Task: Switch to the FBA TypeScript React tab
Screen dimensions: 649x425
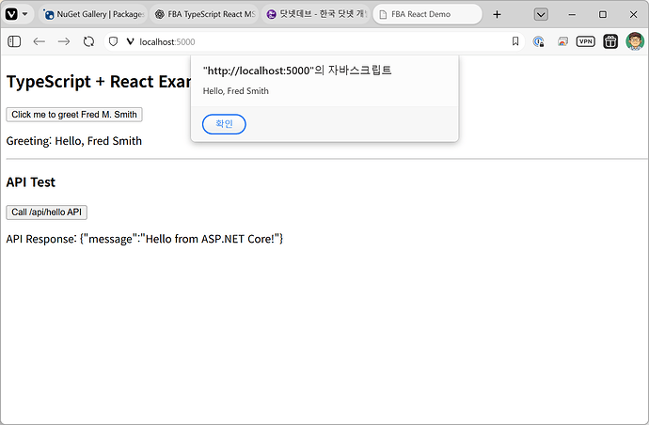Action: tap(204, 14)
